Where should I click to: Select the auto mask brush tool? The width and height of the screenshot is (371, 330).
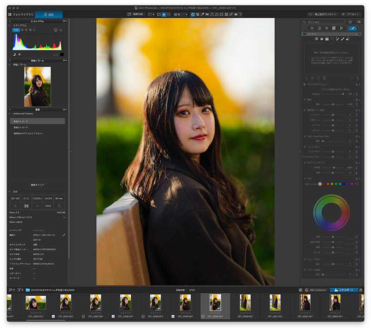click(338, 39)
